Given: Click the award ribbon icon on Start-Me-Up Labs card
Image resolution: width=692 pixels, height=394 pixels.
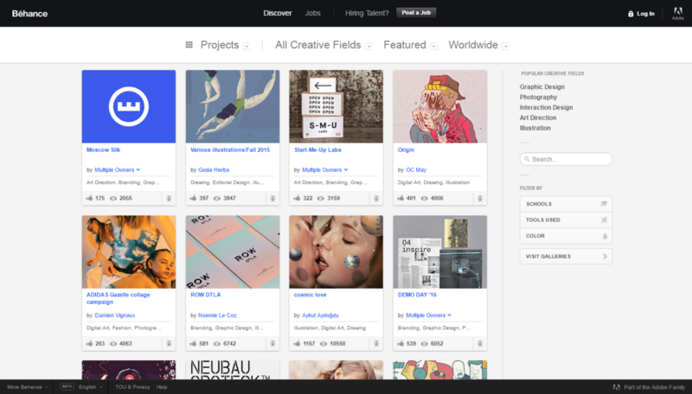Looking at the screenshot, I should [x=376, y=199].
